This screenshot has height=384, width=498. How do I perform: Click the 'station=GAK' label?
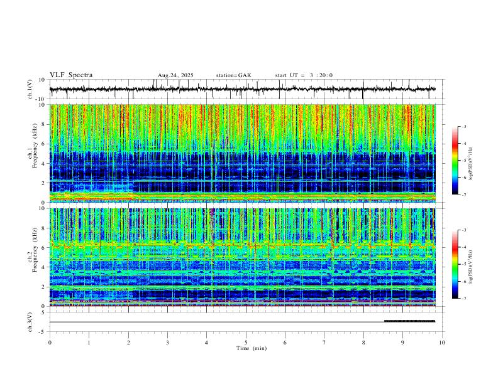tap(233, 75)
